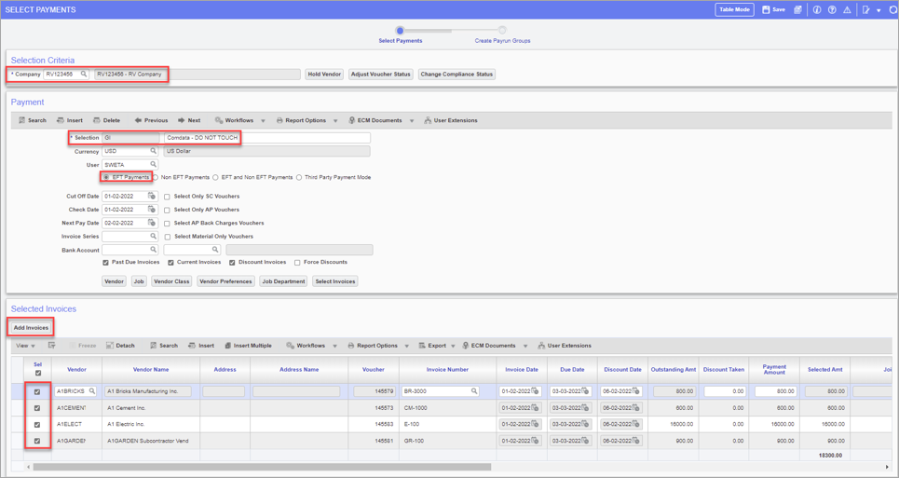Expand the header edit dropdown arrow
The height and width of the screenshot is (478, 899).
click(x=879, y=10)
